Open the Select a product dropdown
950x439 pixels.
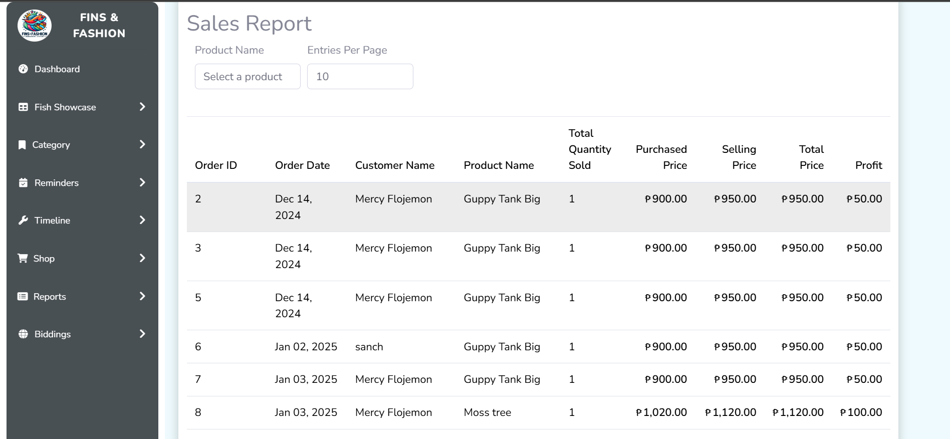click(x=248, y=77)
